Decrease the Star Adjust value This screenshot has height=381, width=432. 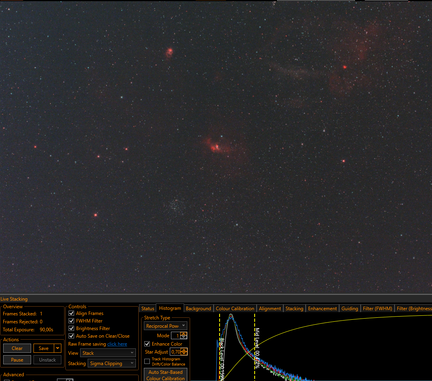184,354
